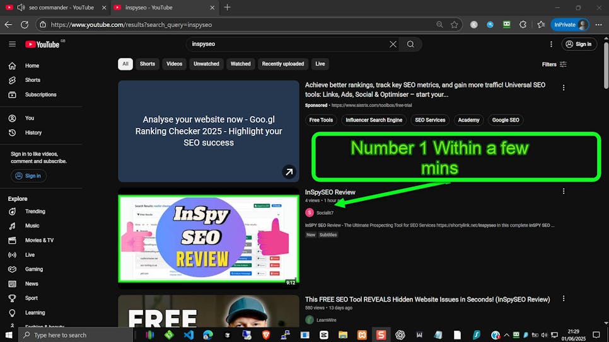This screenshot has width=609, height=342.
Task: Open Shorts in the sidebar
Action: [x=32, y=80]
